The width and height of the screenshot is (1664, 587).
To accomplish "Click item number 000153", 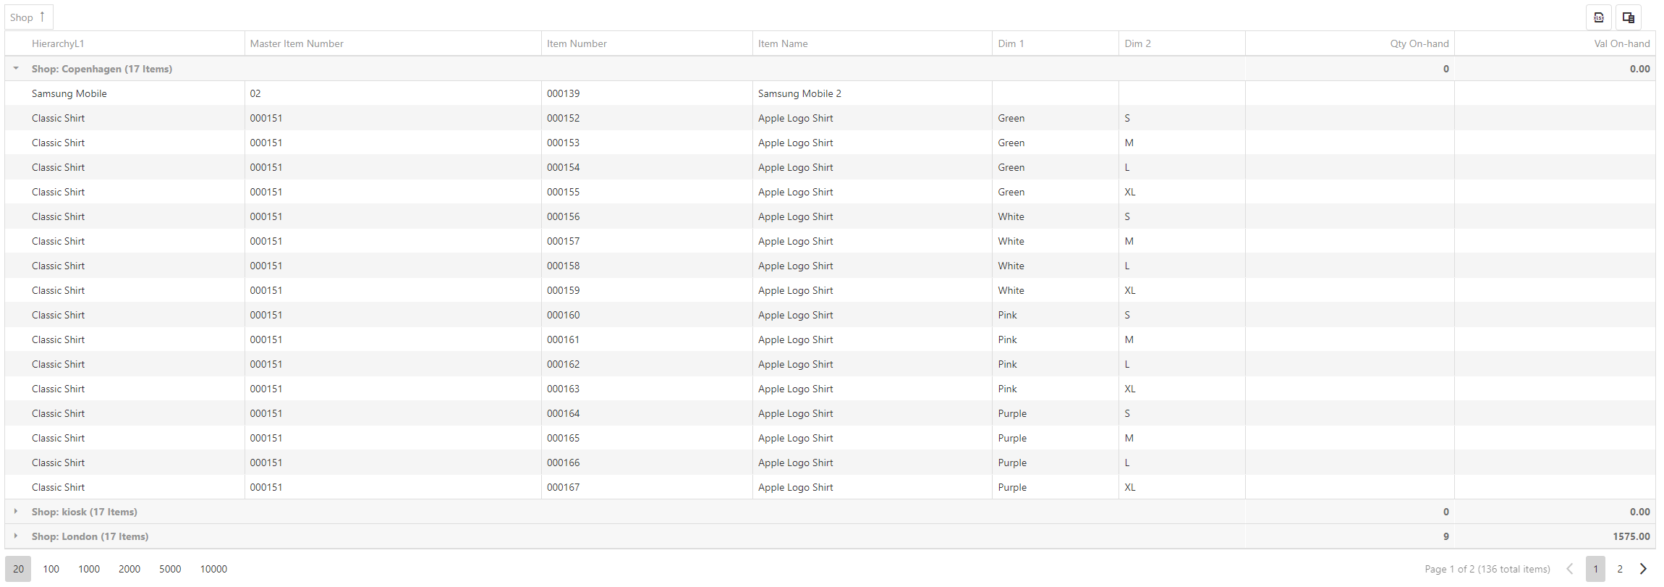I will [563, 143].
